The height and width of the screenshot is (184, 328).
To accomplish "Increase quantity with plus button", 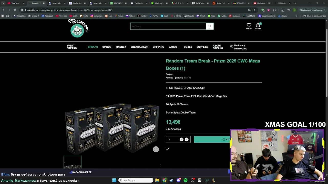I will pos(187,139).
